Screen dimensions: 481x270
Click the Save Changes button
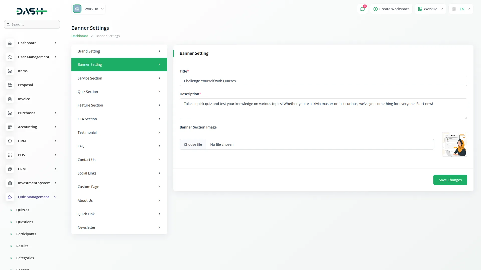pyautogui.click(x=450, y=180)
